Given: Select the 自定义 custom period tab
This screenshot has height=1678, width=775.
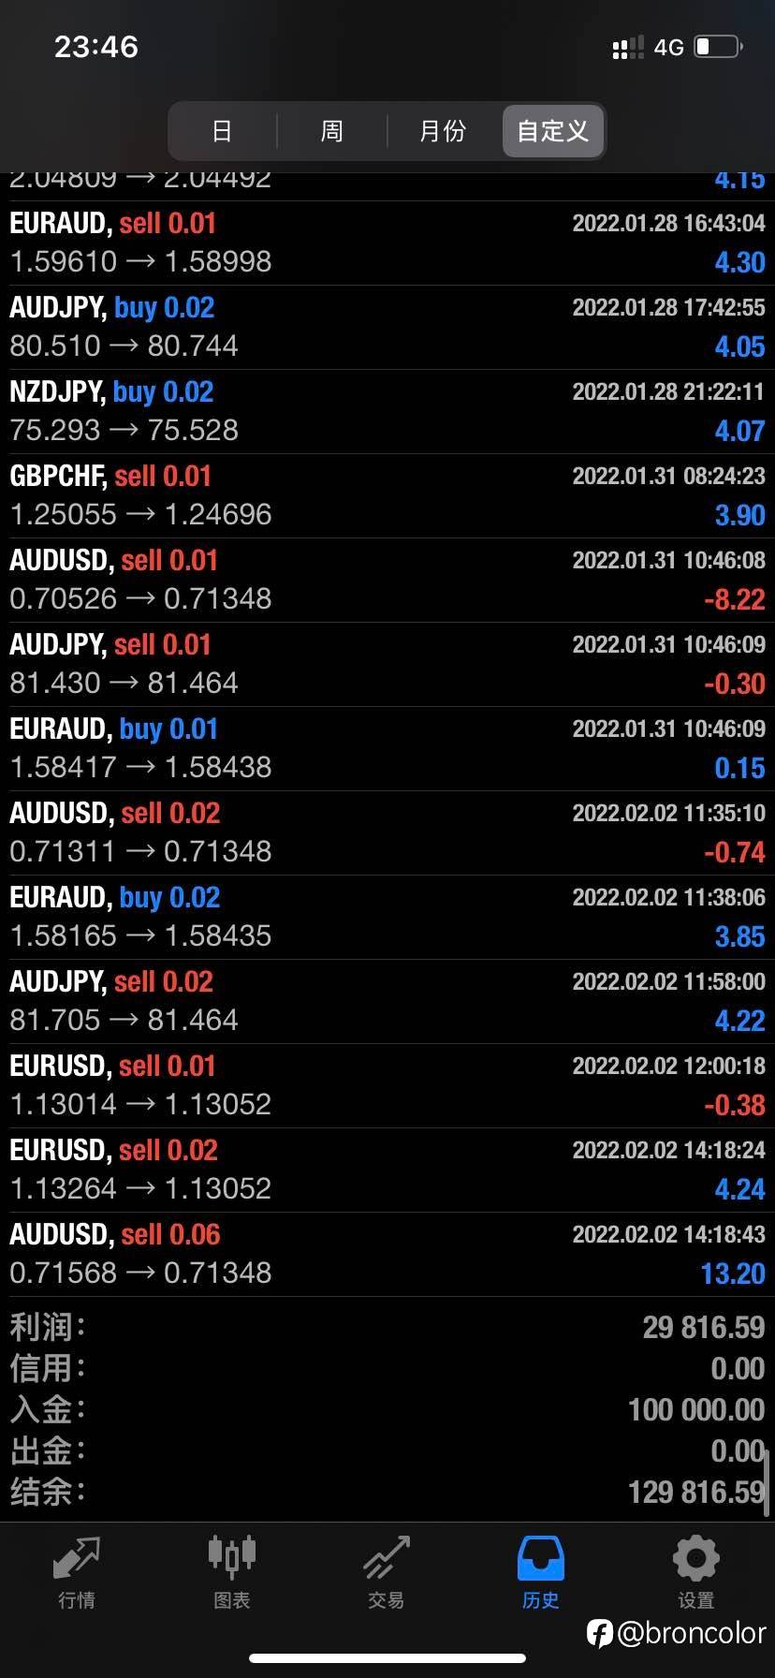Looking at the screenshot, I should click(x=553, y=131).
